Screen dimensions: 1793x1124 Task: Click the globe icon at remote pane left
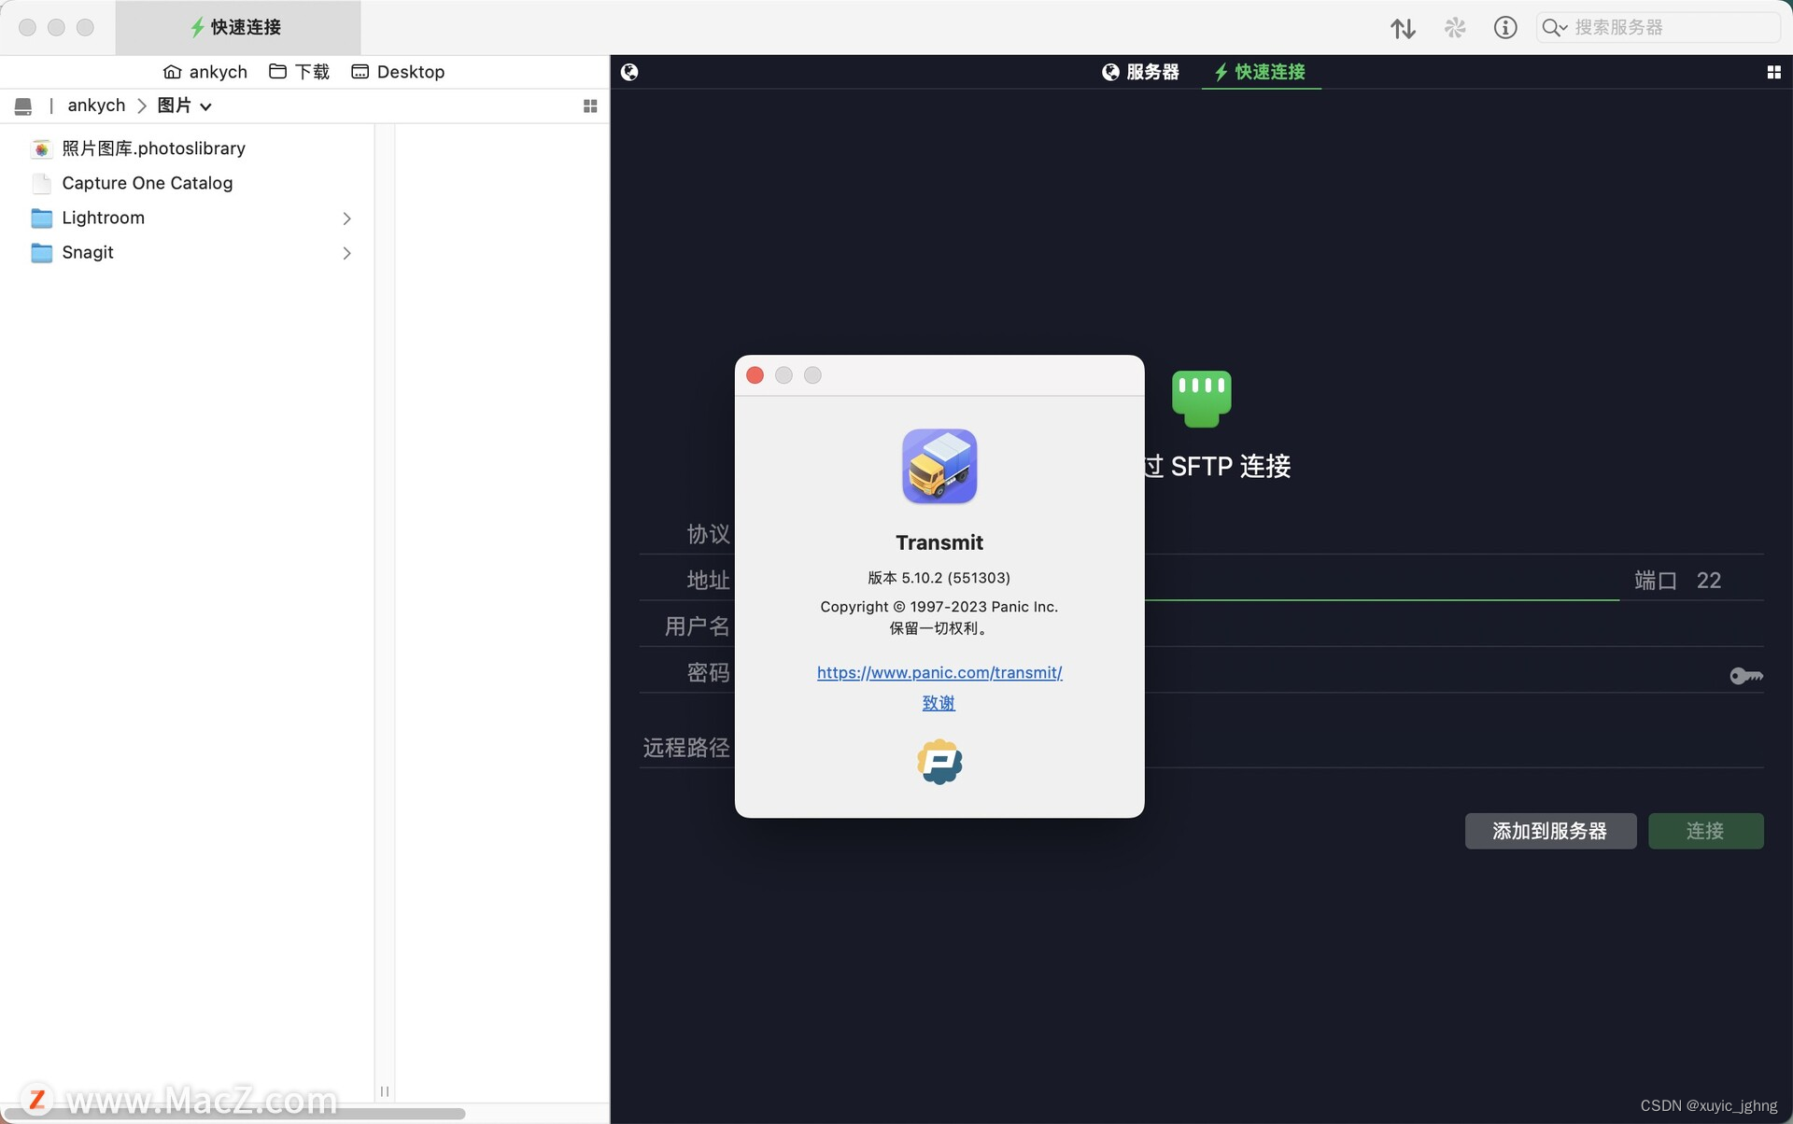(x=629, y=72)
